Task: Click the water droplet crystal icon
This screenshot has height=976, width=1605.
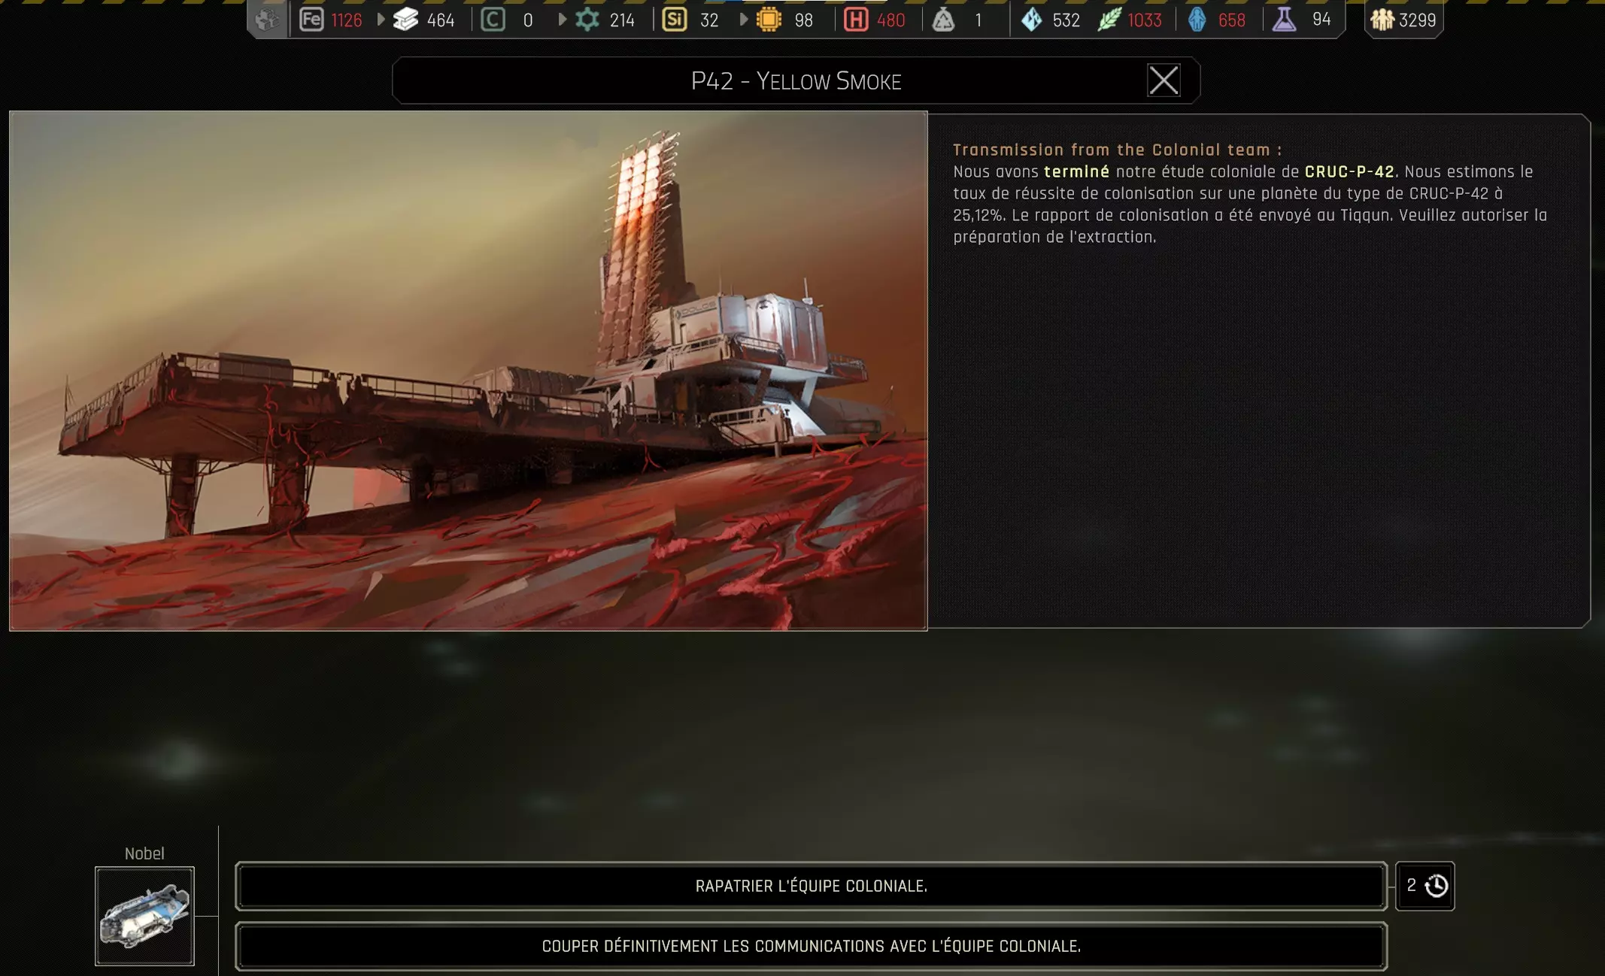Action: [x=1032, y=20]
